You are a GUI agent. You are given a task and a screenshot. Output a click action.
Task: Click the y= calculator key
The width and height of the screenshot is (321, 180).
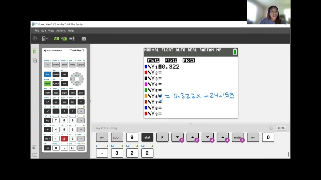(48, 65)
